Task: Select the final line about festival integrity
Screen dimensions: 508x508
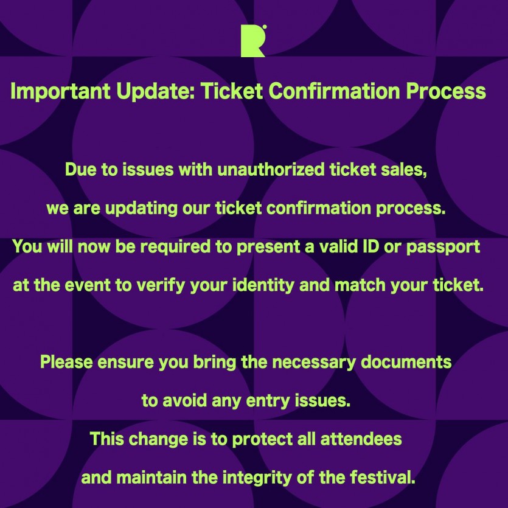Action: click(248, 477)
